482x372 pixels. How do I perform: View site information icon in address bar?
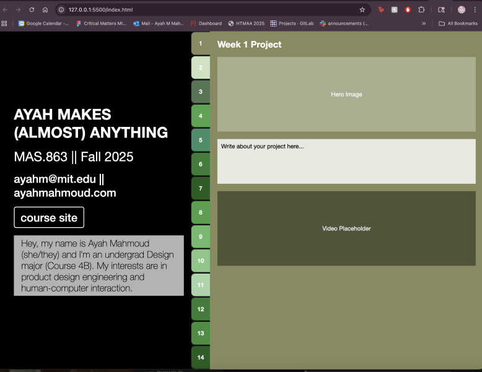pos(61,10)
